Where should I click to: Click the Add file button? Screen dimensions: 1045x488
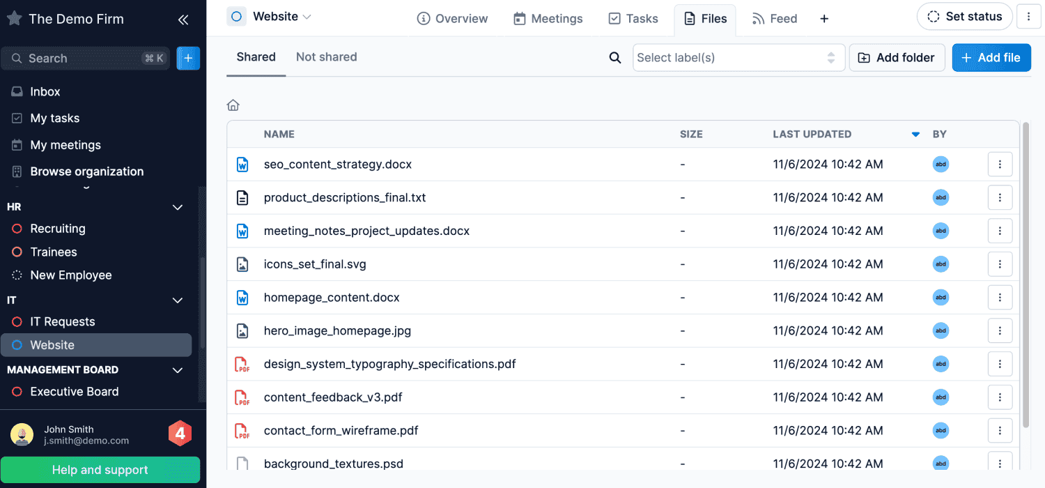click(991, 58)
